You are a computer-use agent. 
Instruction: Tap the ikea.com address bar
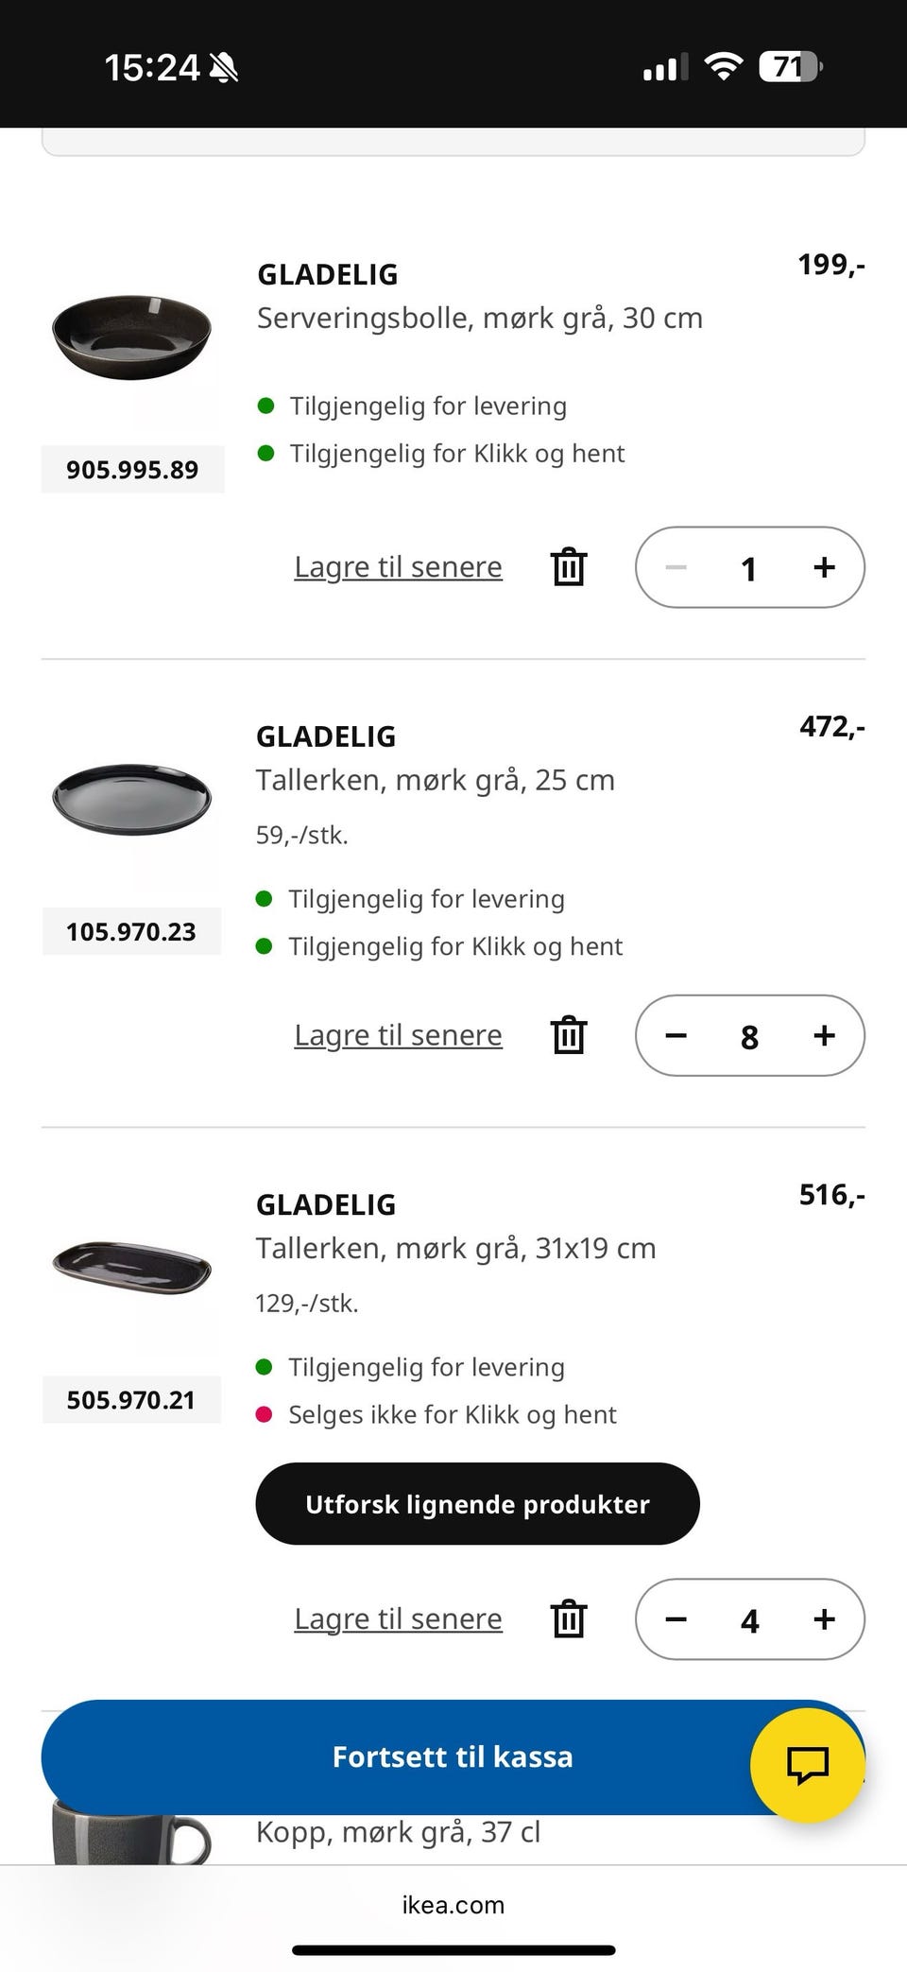pos(453,1904)
